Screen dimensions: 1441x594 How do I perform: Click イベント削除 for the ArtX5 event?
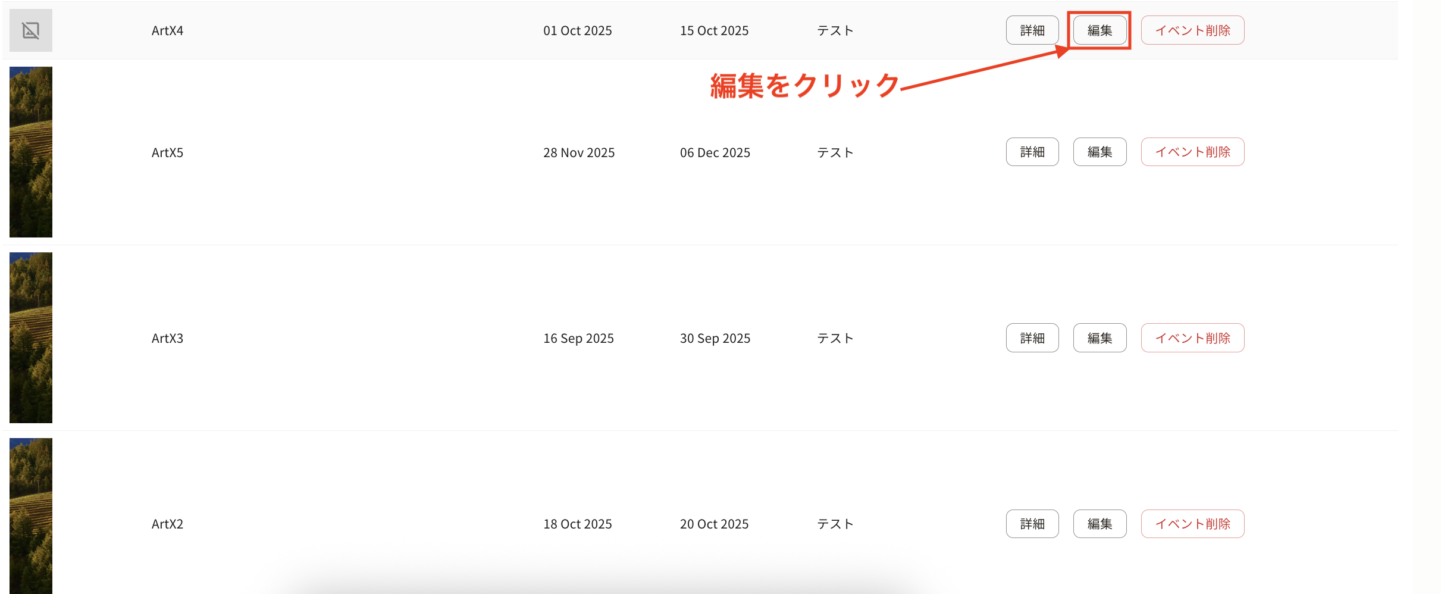click(x=1192, y=152)
